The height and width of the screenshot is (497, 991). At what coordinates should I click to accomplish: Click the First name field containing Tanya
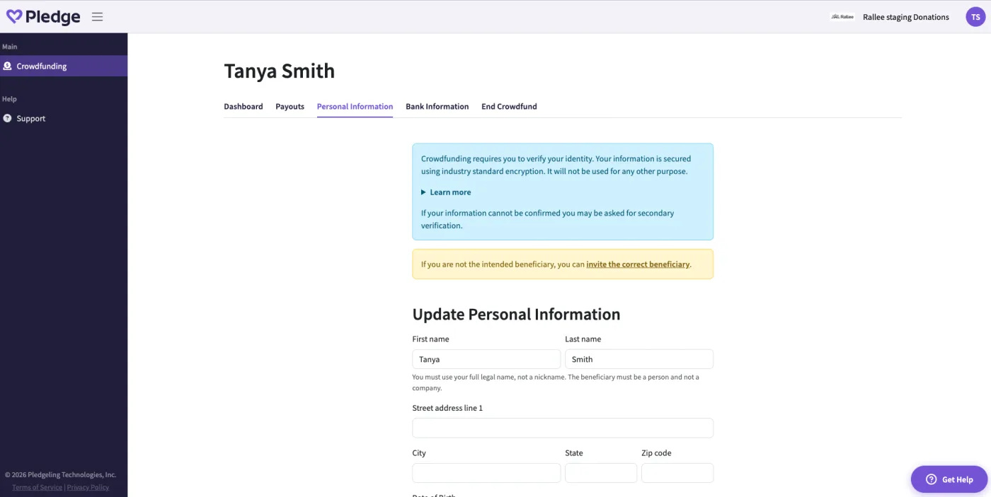coord(486,359)
